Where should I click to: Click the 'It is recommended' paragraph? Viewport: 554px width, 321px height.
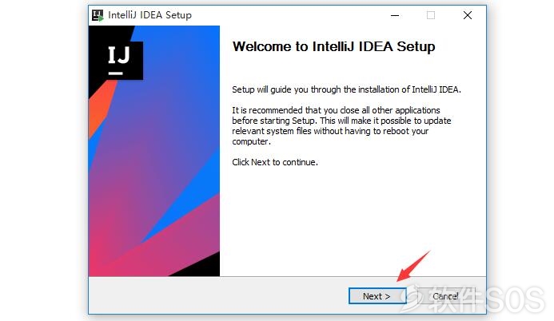click(341, 126)
